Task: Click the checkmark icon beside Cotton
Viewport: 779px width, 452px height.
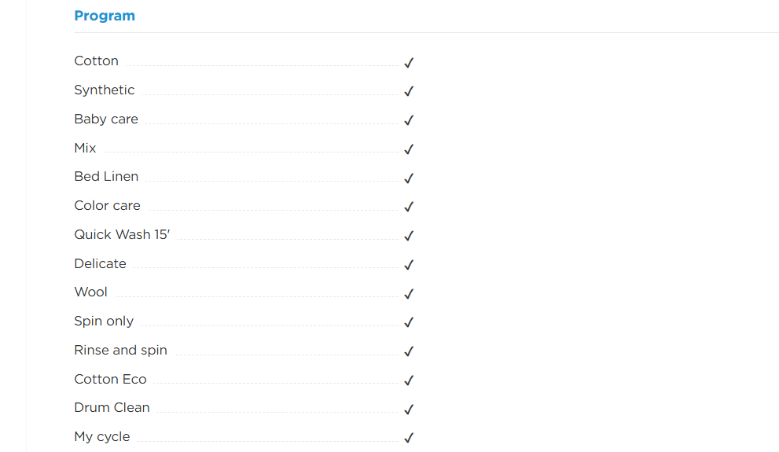Action: pos(409,63)
